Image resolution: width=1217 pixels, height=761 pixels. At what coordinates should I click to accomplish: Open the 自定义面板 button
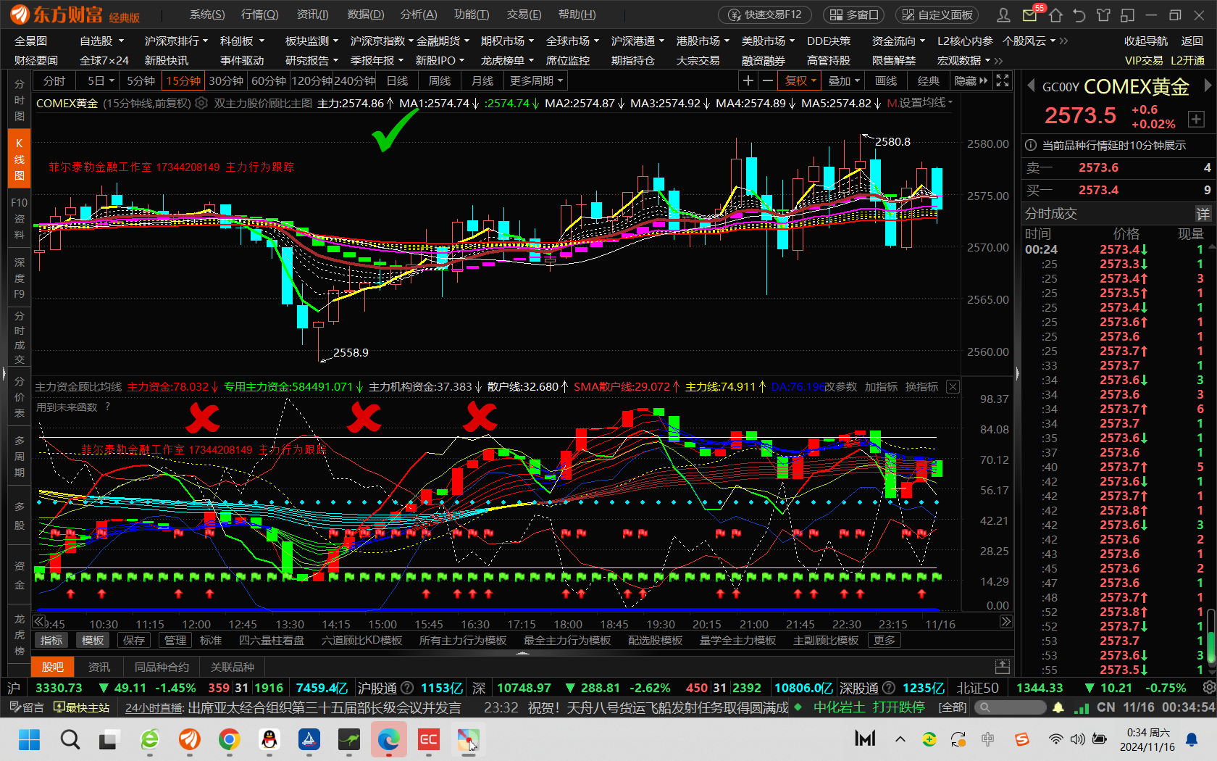[937, 14]
